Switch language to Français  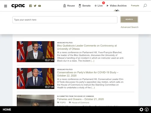pos(135,6)
